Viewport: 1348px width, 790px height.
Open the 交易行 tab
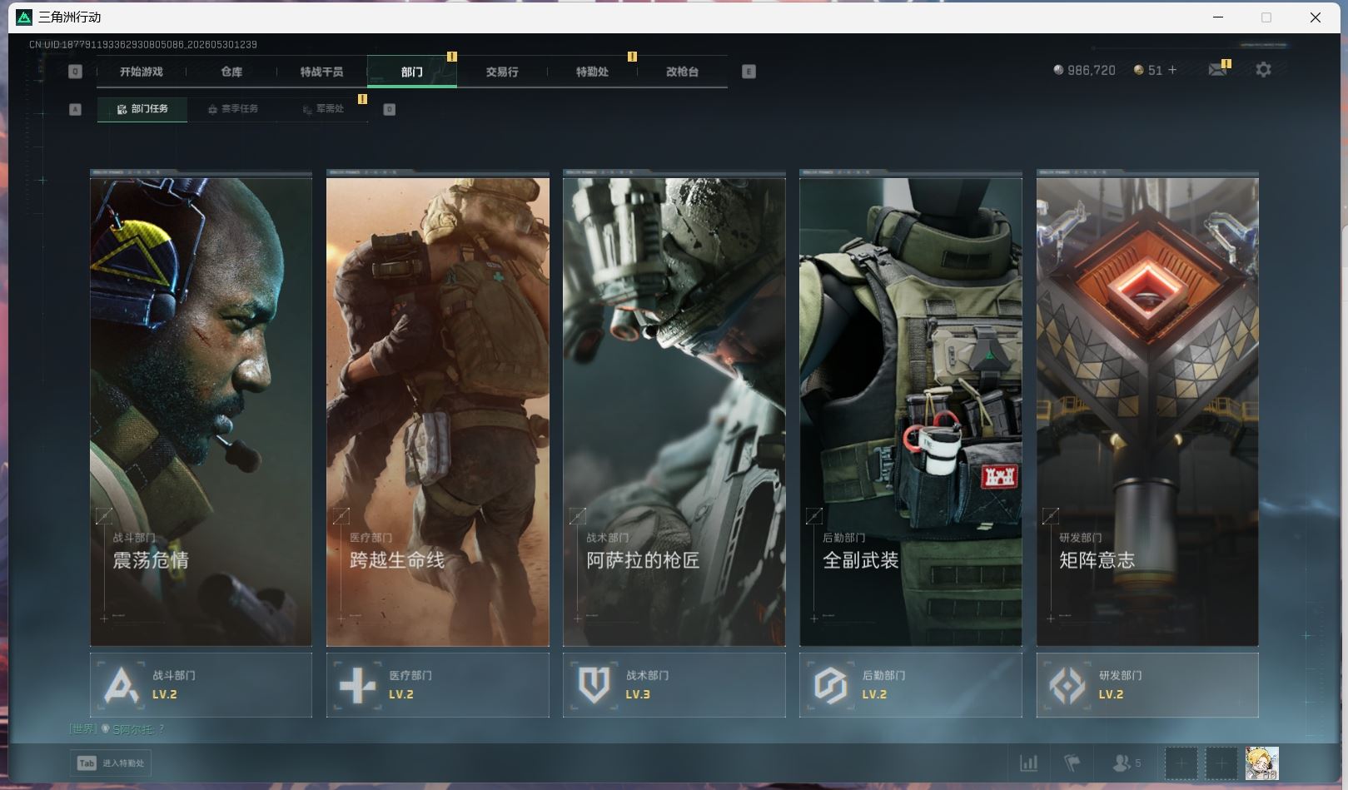pos(502,72)
